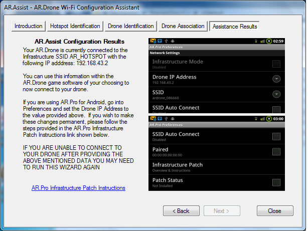Image resolution: width=308 pixels, height=231 pixels.
Task: Expand the Drone IP Address dropdown arrow
Action: [276, 79]
